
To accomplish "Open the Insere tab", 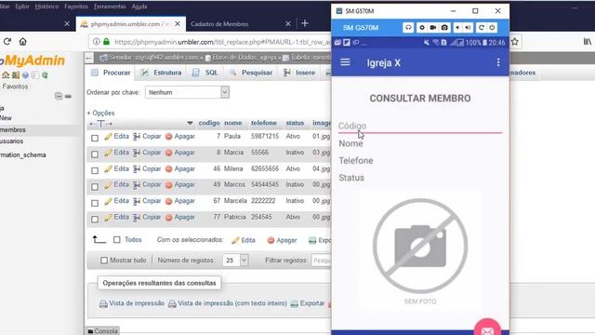I will [299, 73].
